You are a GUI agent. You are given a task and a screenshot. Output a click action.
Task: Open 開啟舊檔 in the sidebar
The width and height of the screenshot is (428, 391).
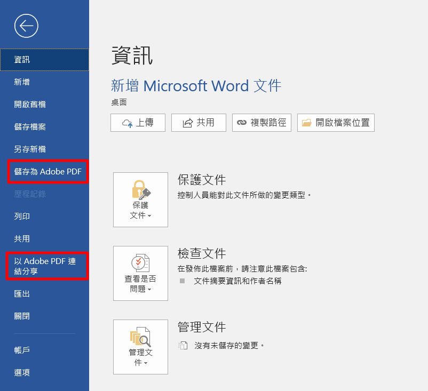click(x=44, y=104)
